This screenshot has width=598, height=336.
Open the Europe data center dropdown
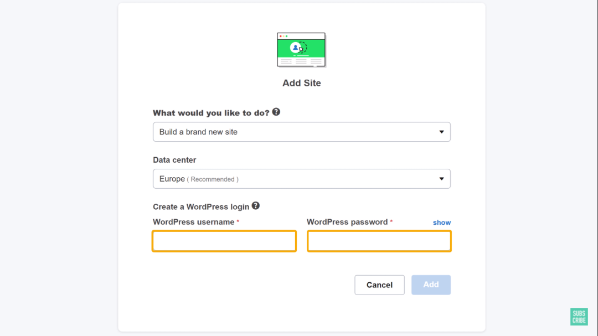tap(302, 179)
